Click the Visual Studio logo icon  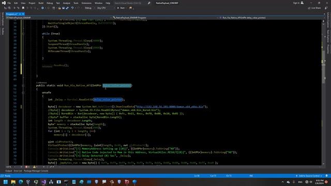(x=4, y=3)
